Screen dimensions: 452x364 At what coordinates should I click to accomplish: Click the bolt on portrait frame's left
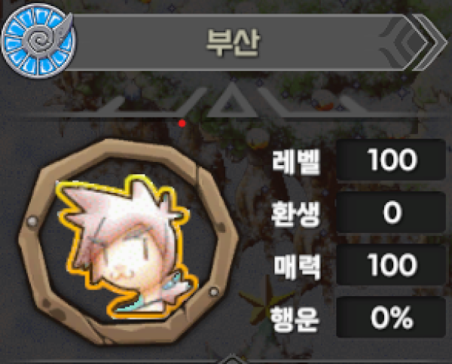coord(32,222)
